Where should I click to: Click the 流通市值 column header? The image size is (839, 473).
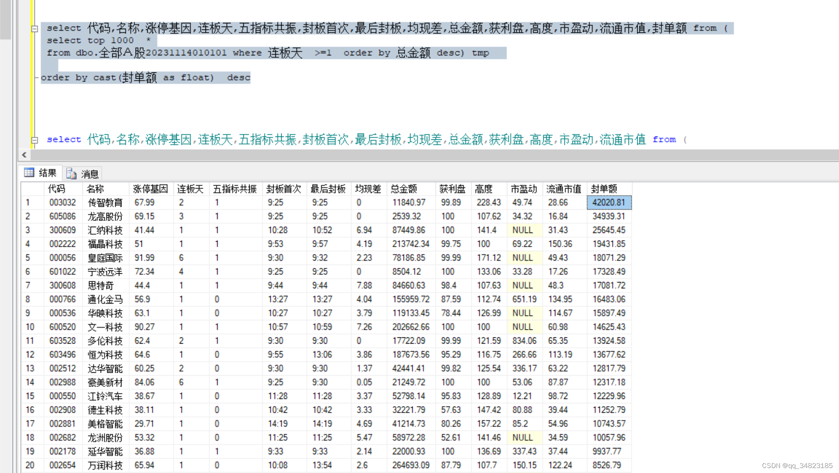coord(563,189)
